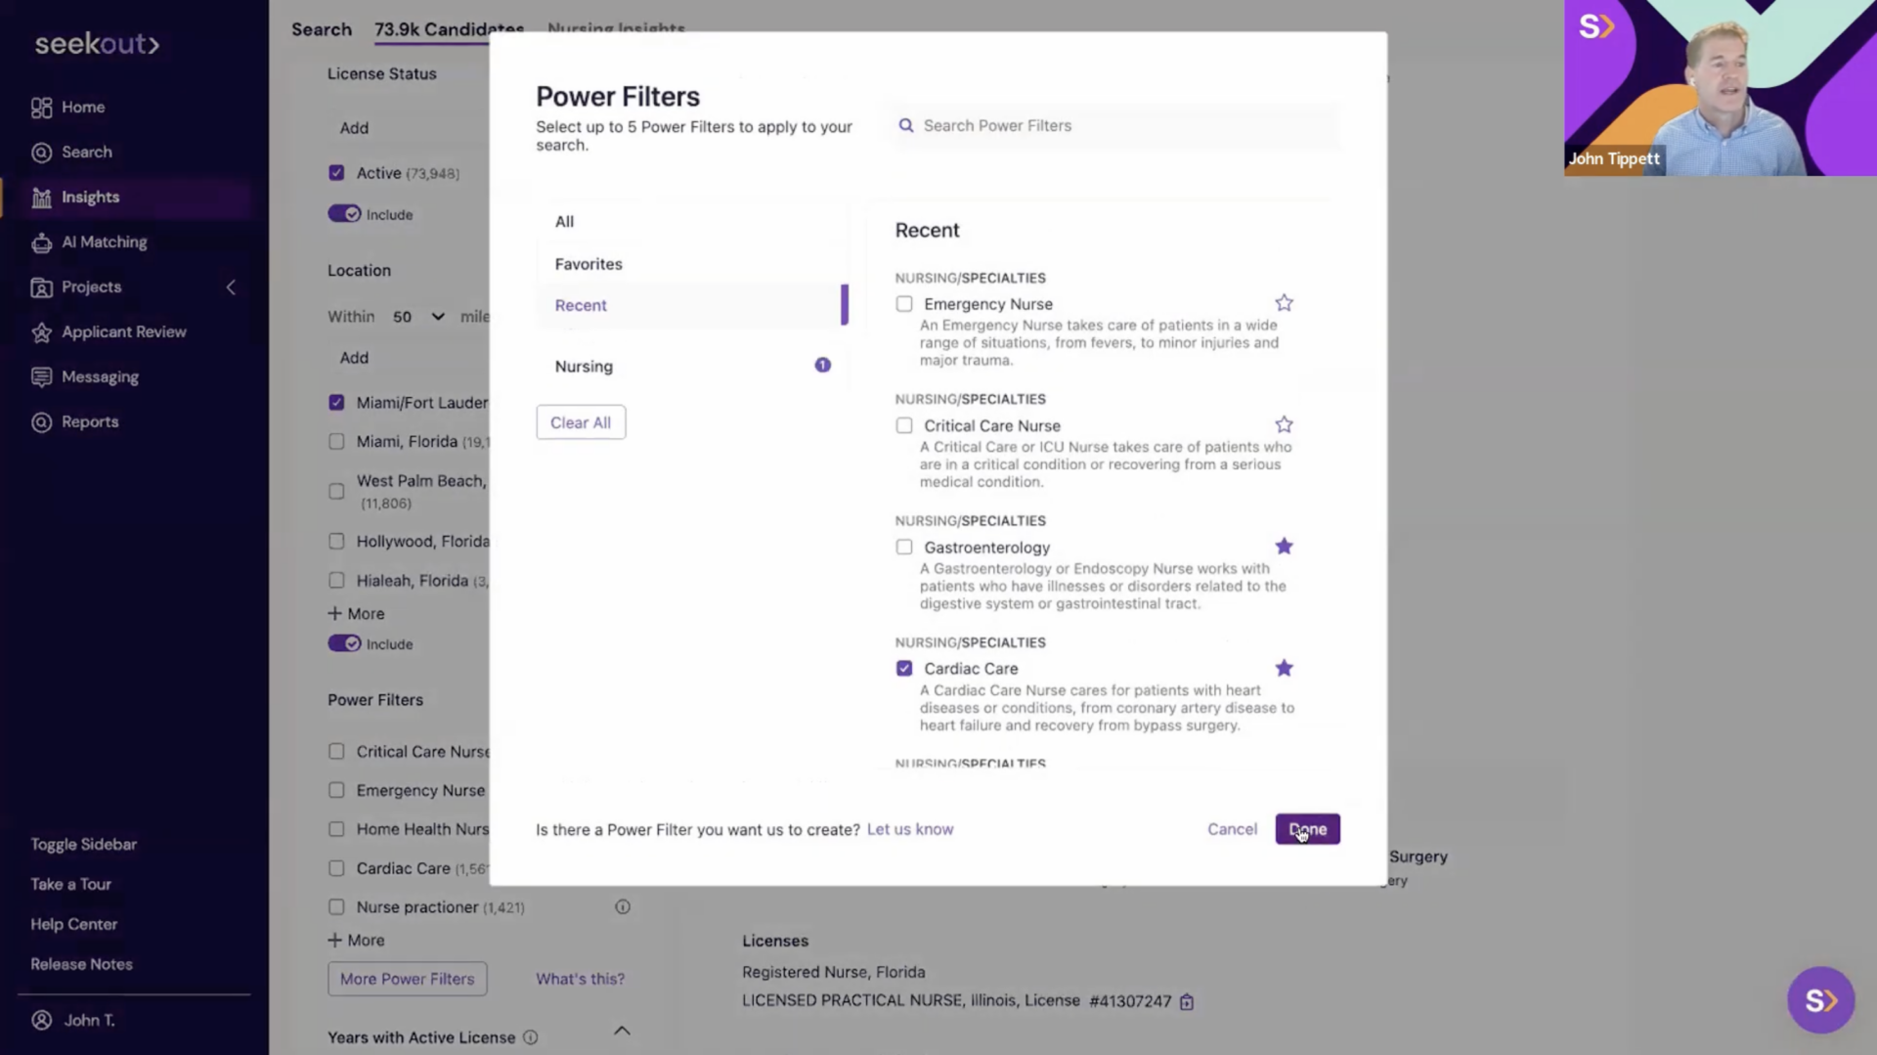The image size is (1877, 1055).
Task: Go to Applicant Review star icon
Action: point(41,332)
